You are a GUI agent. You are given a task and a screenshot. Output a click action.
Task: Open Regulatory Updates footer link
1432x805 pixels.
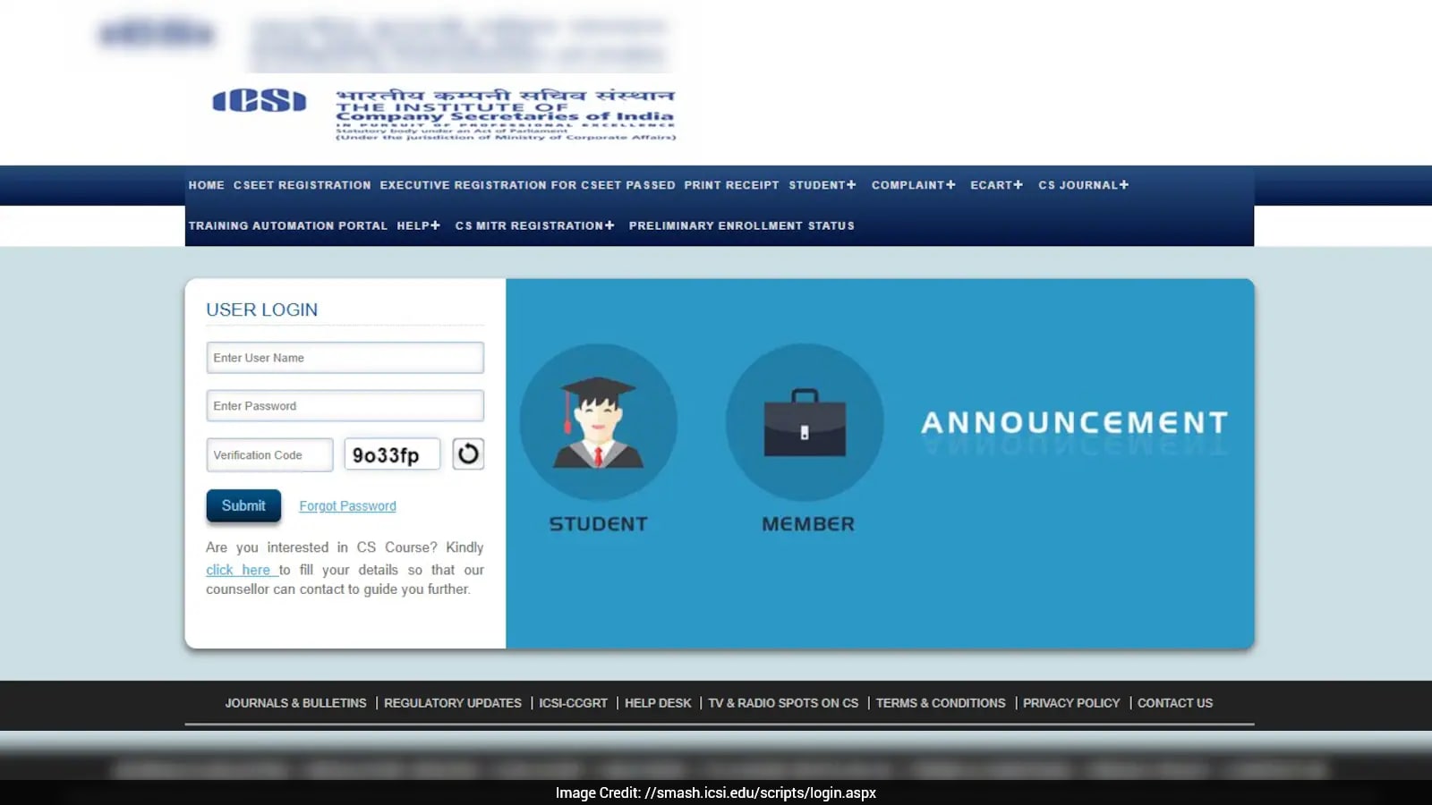453,703
